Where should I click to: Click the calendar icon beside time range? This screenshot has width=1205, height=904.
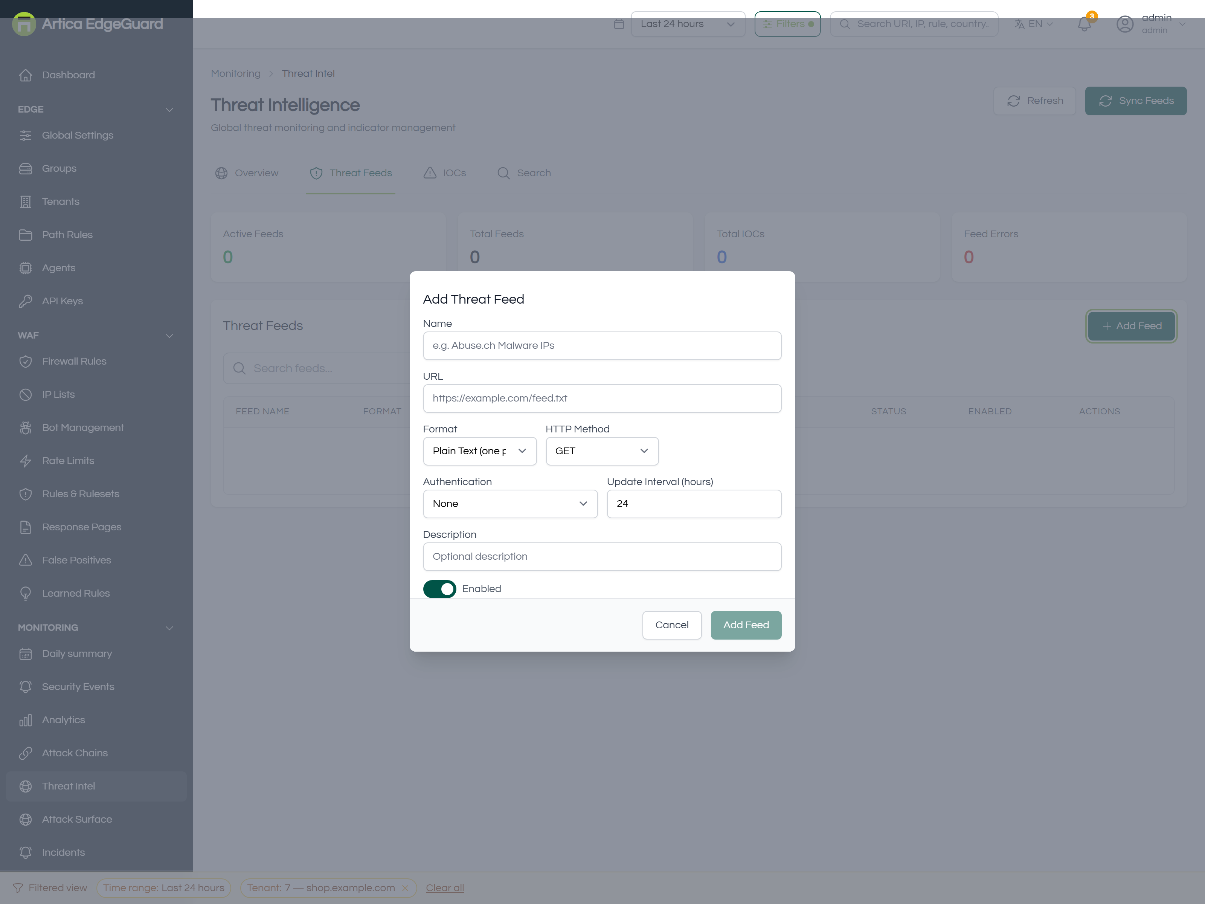tap(619, 24)
